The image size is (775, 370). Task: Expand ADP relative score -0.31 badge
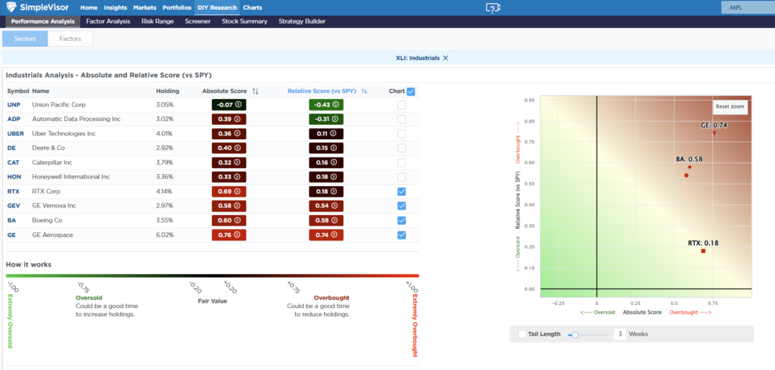326,119
